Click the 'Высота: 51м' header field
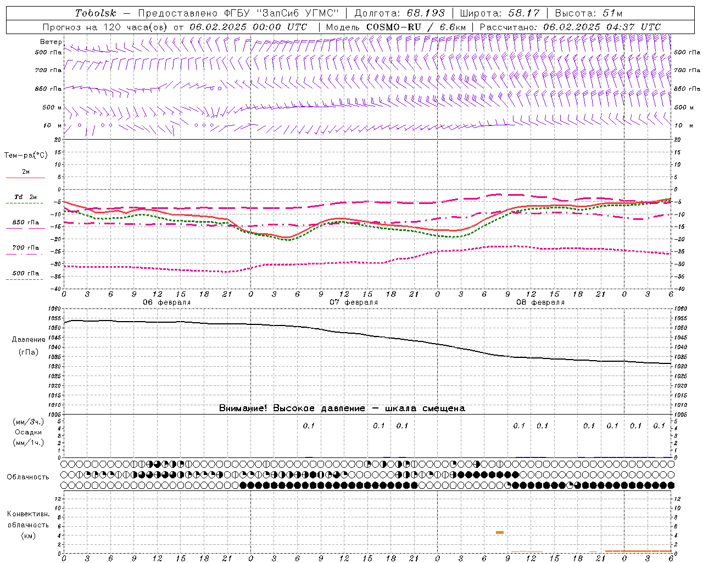703x563 pixels. pyautogui.click(x=589, y=13)
